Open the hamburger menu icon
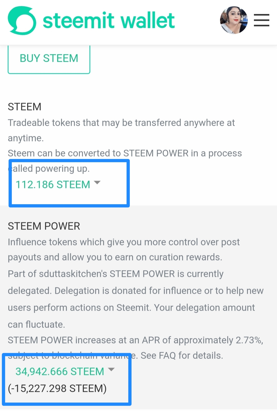 click(x=261, y=20)
